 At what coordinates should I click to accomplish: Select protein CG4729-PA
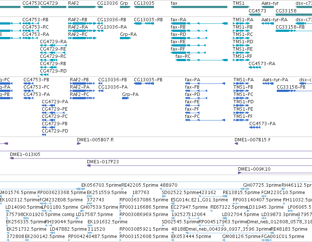point(55,102)
